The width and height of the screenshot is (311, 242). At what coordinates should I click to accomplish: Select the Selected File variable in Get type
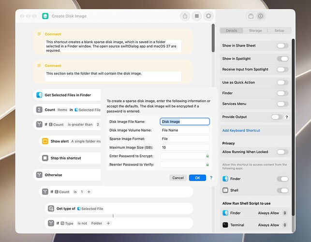(x=90, y=209)
